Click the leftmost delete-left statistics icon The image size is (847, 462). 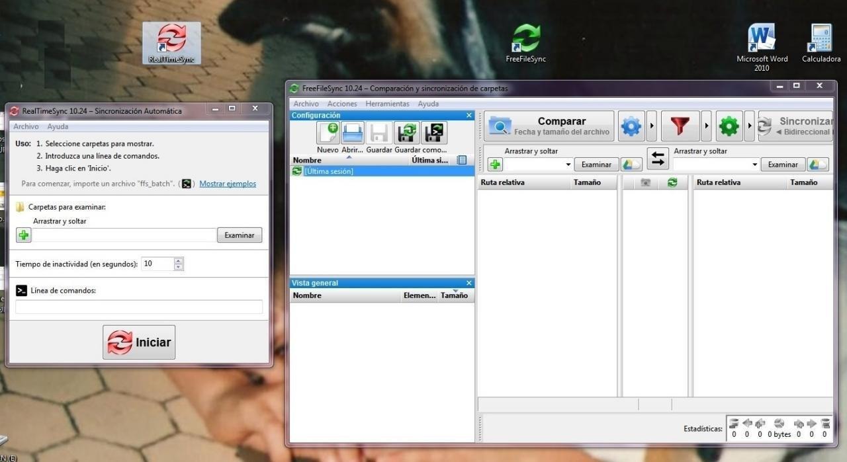pos(734,424)
